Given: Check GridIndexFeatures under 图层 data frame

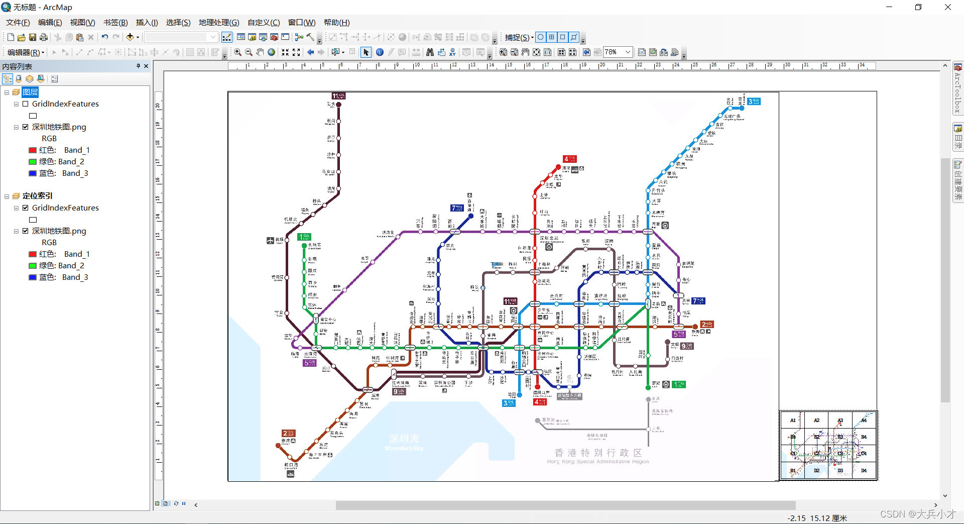Looking at the screenshot, I should (25, 104).
